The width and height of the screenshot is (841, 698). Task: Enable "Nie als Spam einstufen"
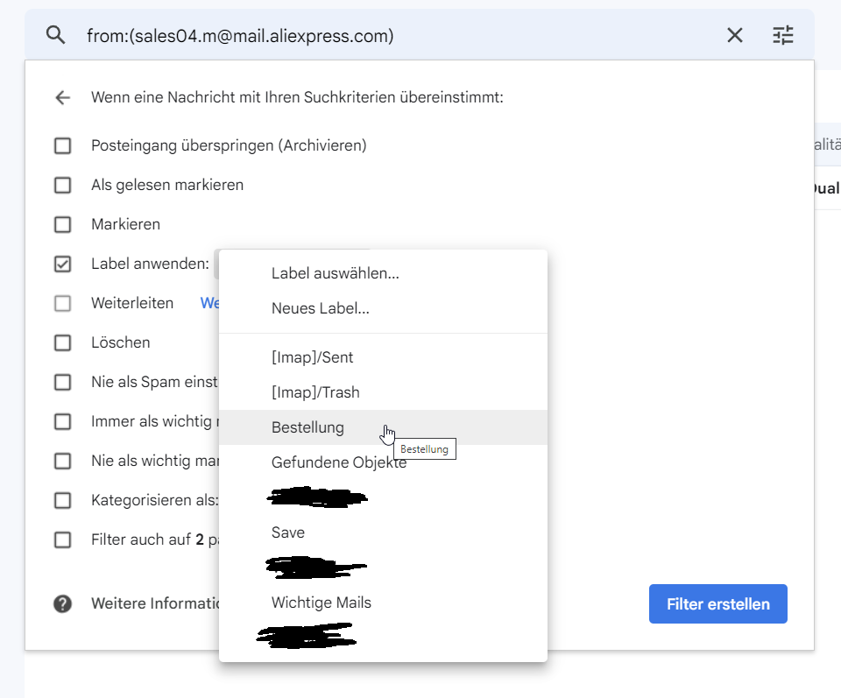(62, 382)
